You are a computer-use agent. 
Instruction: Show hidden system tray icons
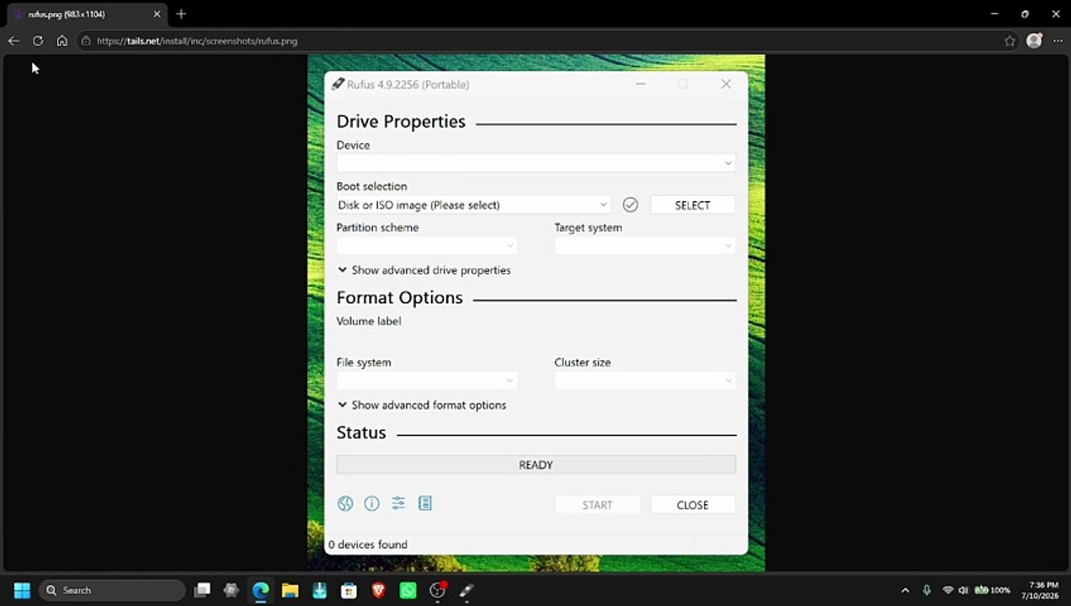tap(905, 590)
